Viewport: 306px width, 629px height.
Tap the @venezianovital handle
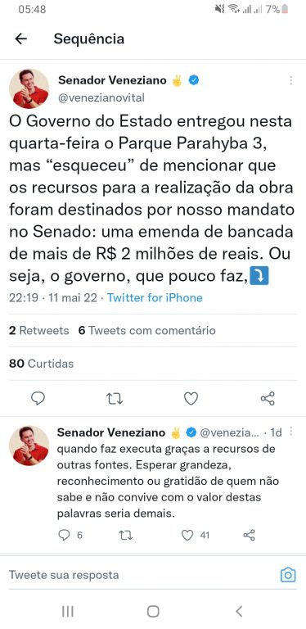coord(101,97)
